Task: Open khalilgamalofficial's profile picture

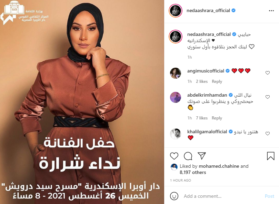Action: click(x=176, y=134)
